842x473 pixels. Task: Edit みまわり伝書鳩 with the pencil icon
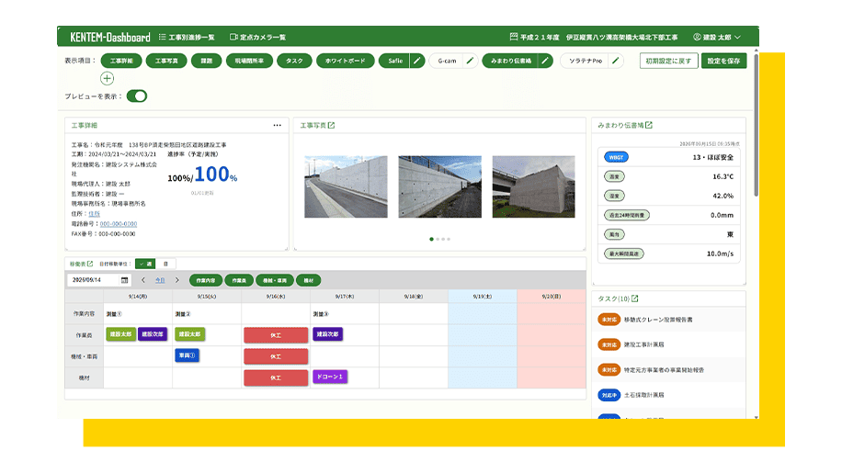[x=545, y=61]
